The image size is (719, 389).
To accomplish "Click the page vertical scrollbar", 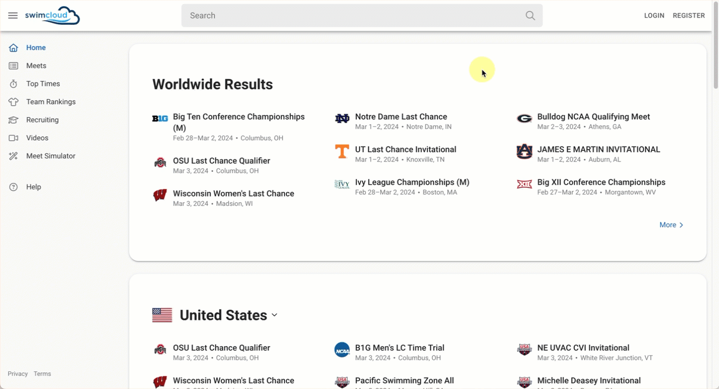I will pyautogui.click(x=715, y=46).
